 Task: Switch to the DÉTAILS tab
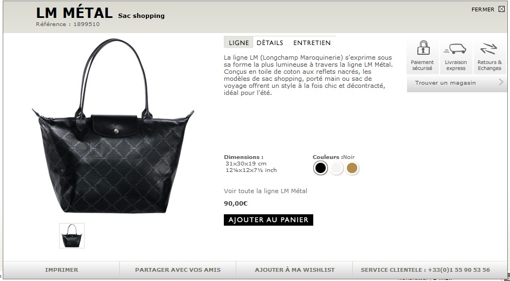coord(270,43)
